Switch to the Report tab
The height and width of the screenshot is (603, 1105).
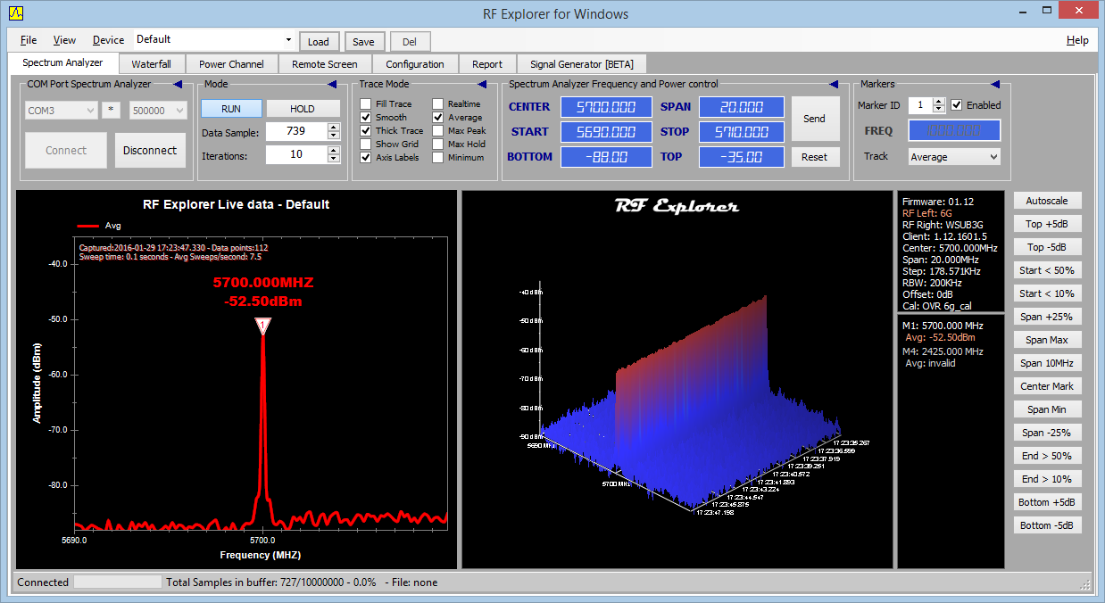[x=487, y=64]
